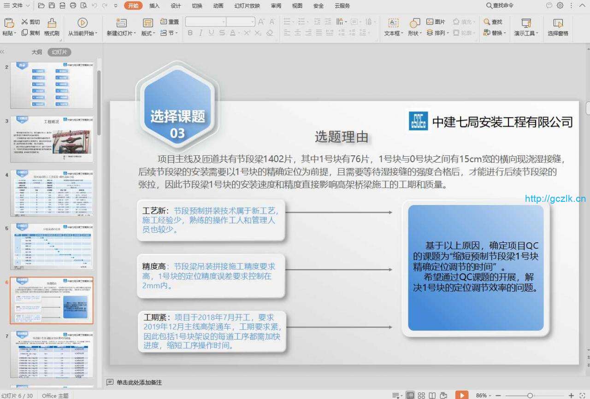This screenshot has height=399, width=590.
Task: Click the Print Preview icon in top bar
Action: coord(83,6)
